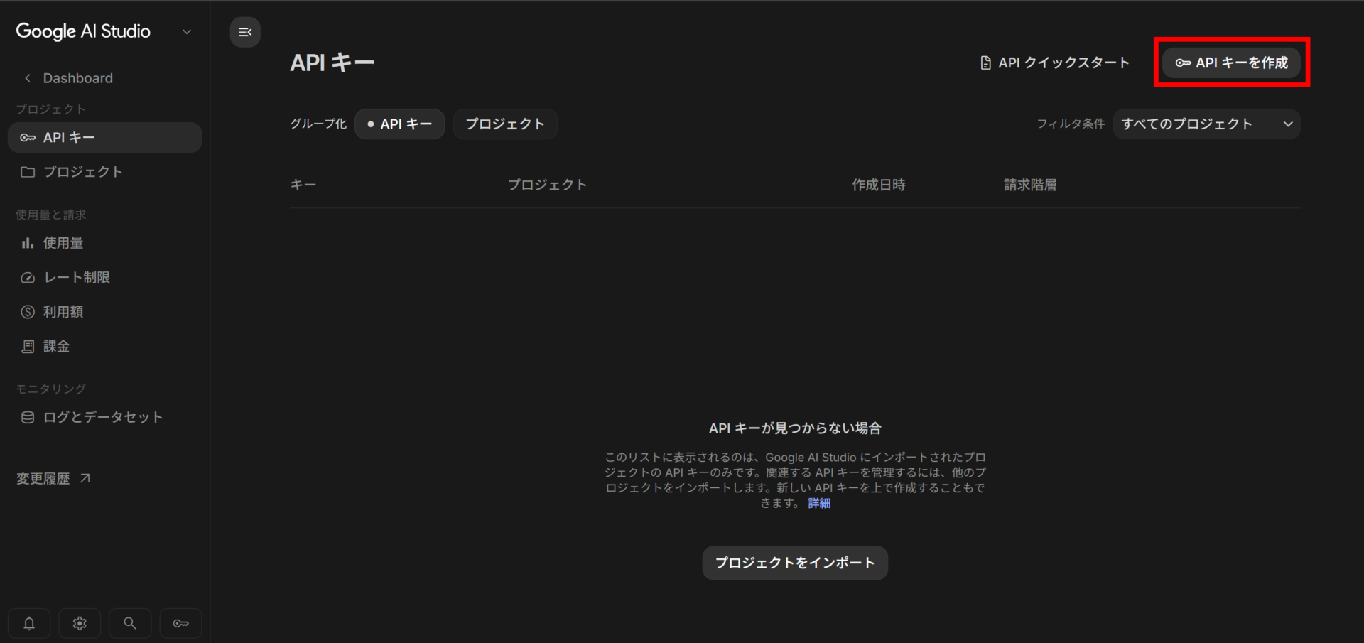Viewport: 1364px width, 643px height.
Task: Click the プロジェクトをインポート button
Action: pyautogui.click(x=795, y=563)
